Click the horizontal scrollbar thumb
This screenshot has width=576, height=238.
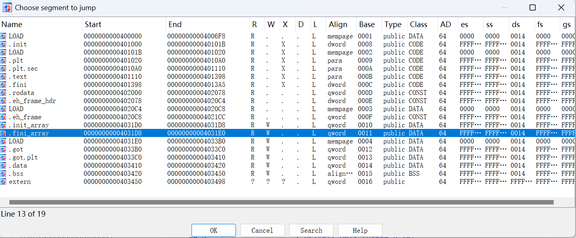tap(281, 202)
